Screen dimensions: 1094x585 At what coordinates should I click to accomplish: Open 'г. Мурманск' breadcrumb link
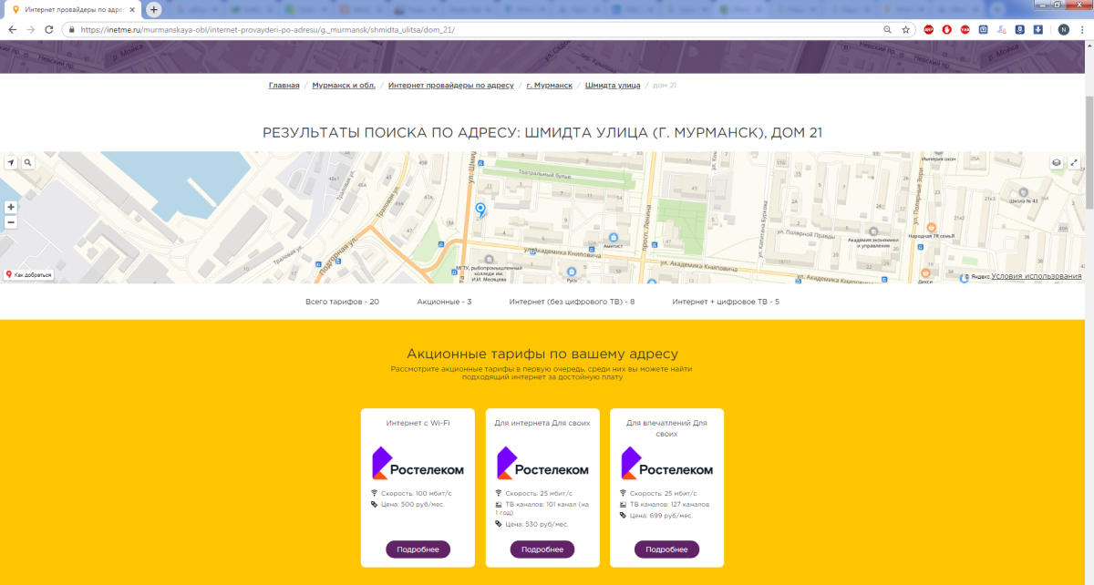(550, 85)
